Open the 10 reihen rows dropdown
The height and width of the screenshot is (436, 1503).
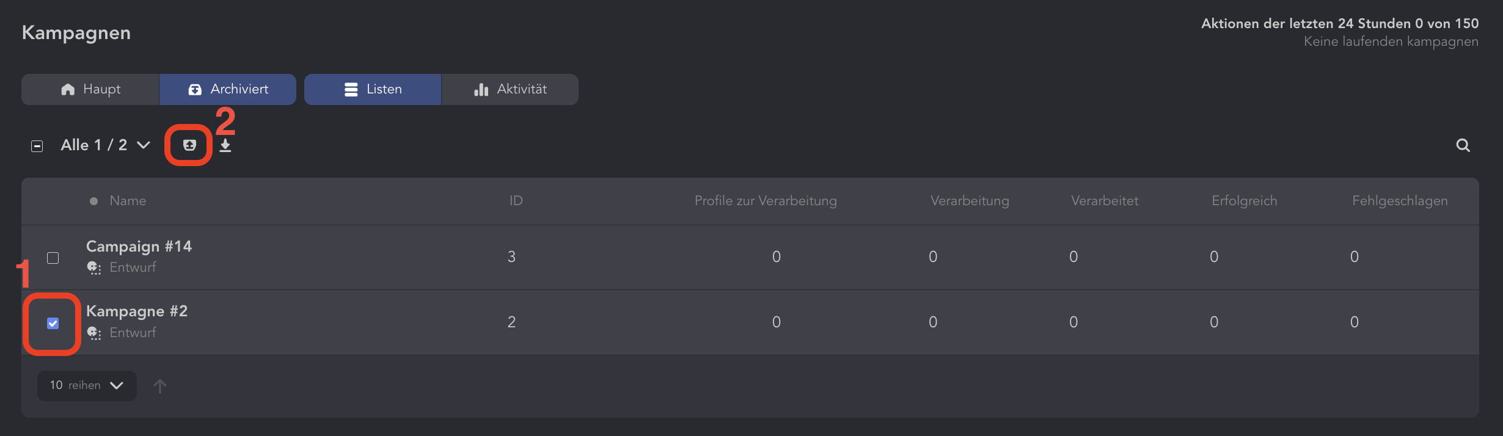point(87,385)
